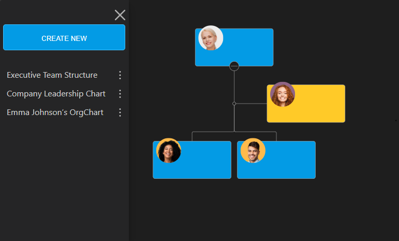Click the small connector junction dot

234,104
